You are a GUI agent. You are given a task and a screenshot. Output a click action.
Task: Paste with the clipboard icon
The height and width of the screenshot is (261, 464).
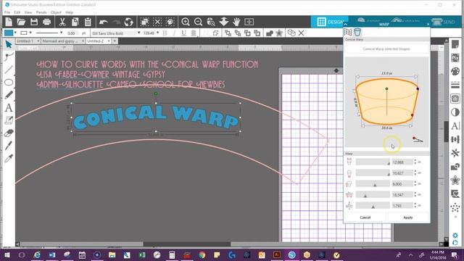coord(88,22)
